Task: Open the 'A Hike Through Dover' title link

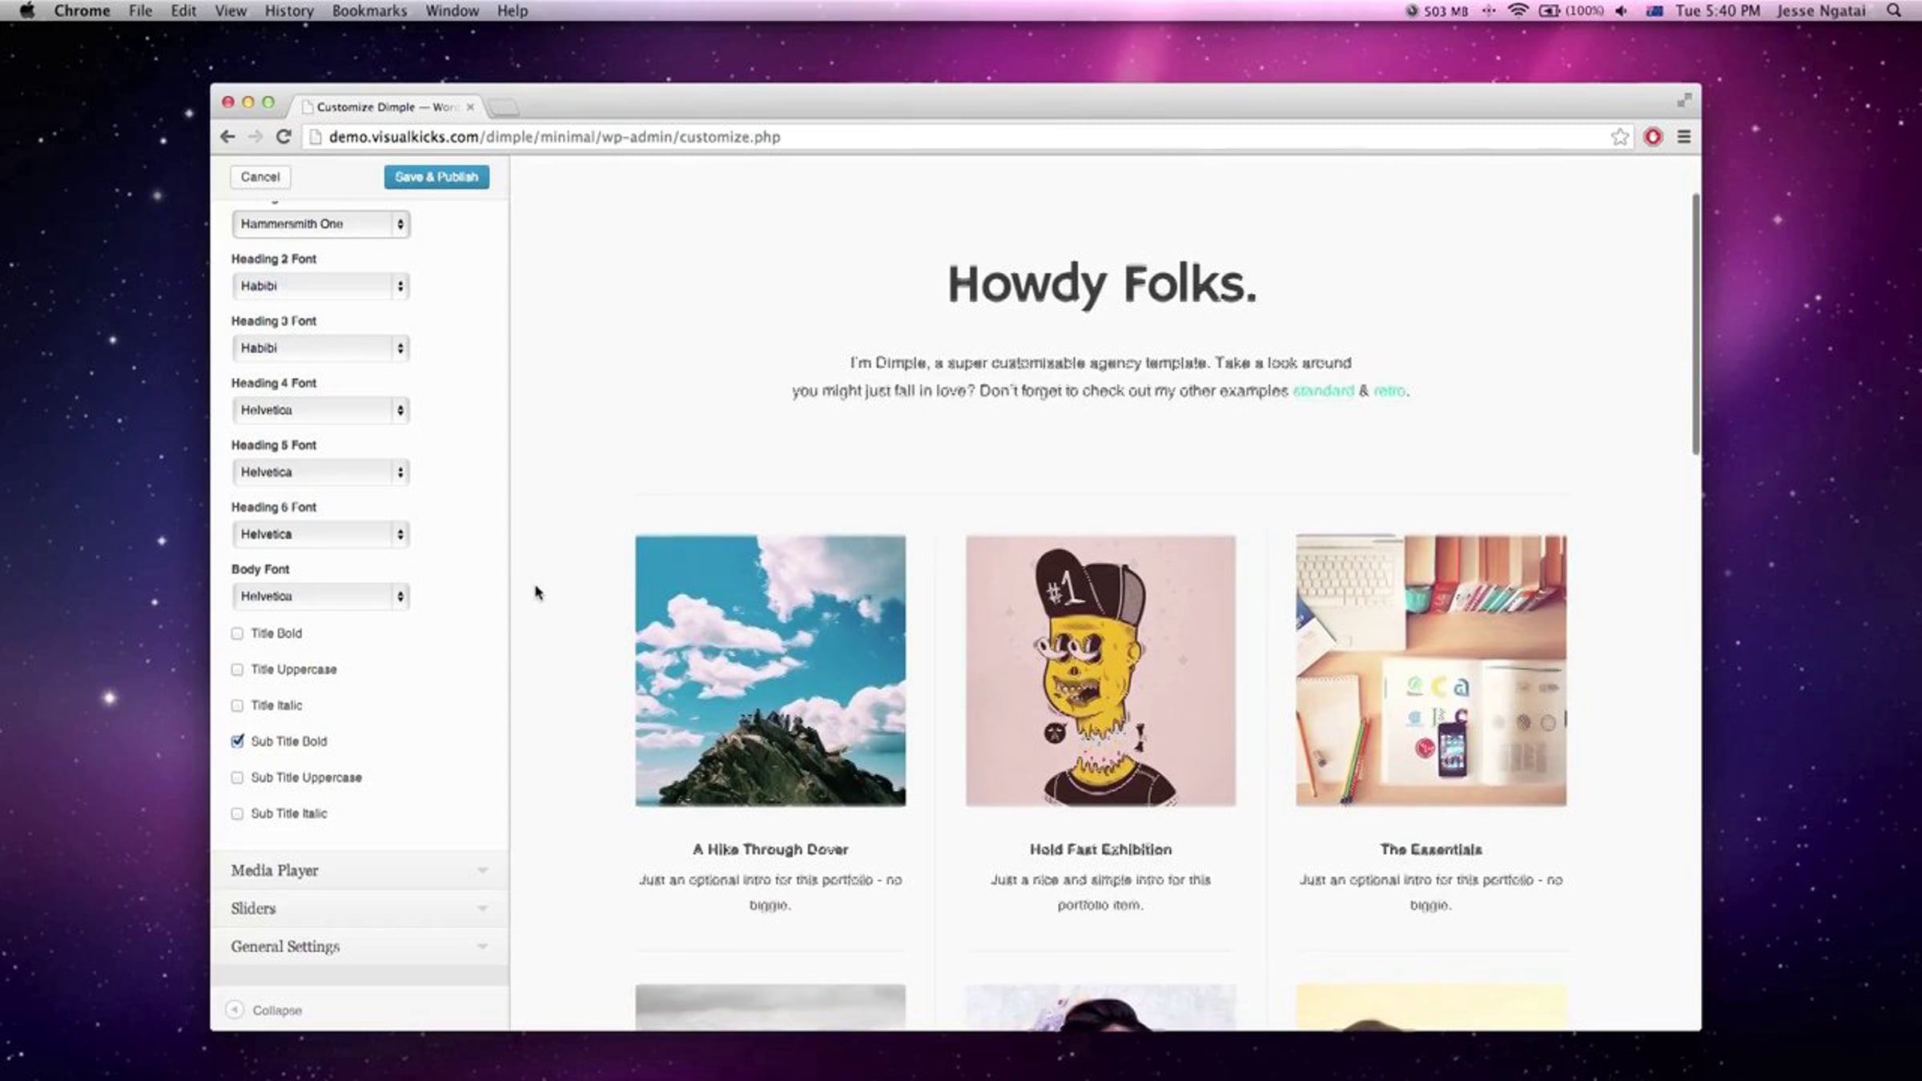Action: coord(770,850)
